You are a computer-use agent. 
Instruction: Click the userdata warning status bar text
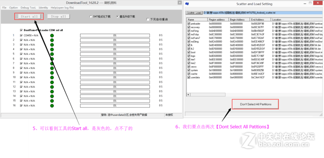pos(124,115)
